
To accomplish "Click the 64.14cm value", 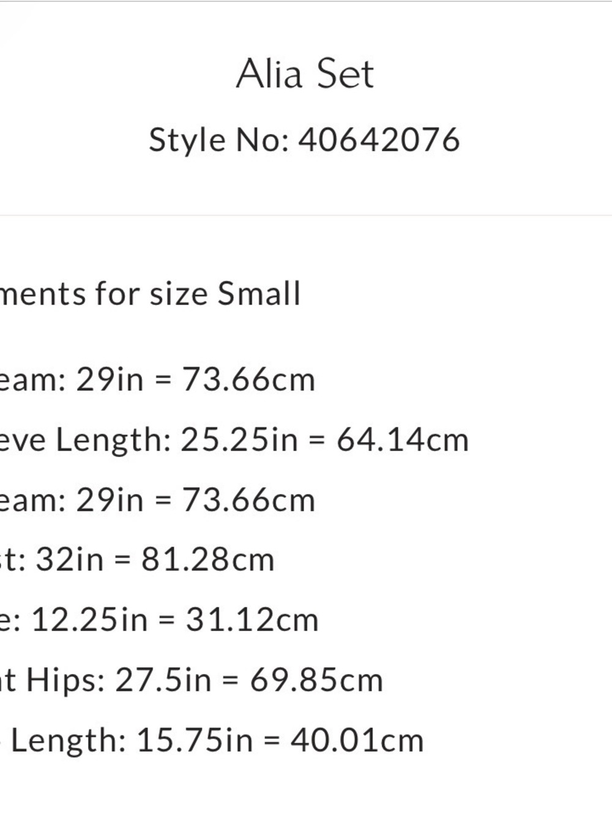I will click(403, 440).
